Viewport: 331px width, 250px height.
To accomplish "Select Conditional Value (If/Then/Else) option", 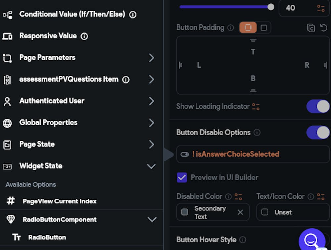I will [72, 15].
